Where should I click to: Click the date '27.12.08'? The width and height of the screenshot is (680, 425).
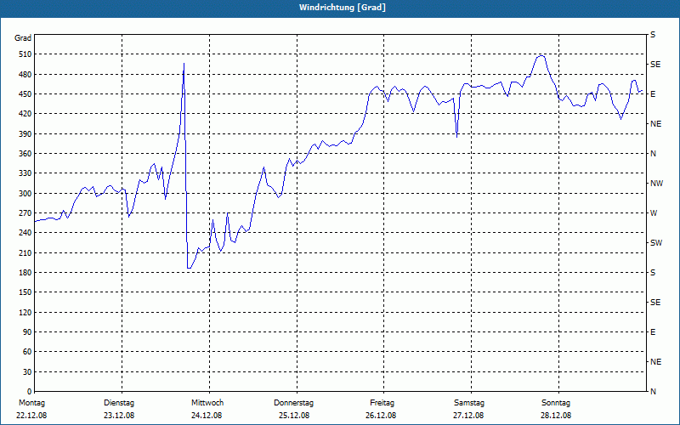(x=469, y=416)
